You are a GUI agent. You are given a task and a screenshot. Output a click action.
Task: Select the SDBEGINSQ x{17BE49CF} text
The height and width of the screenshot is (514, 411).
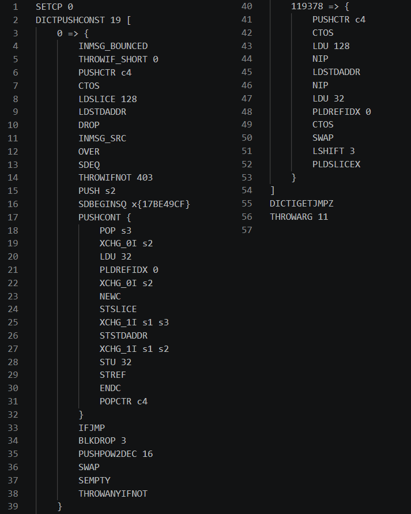134,204
